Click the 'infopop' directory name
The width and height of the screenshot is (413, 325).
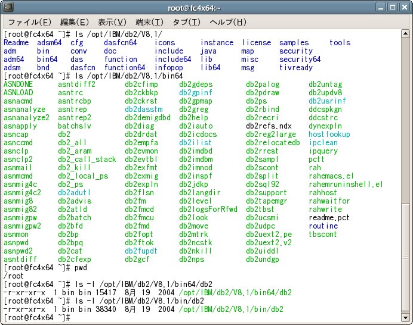pyautogui.click(x=168, y=67)
